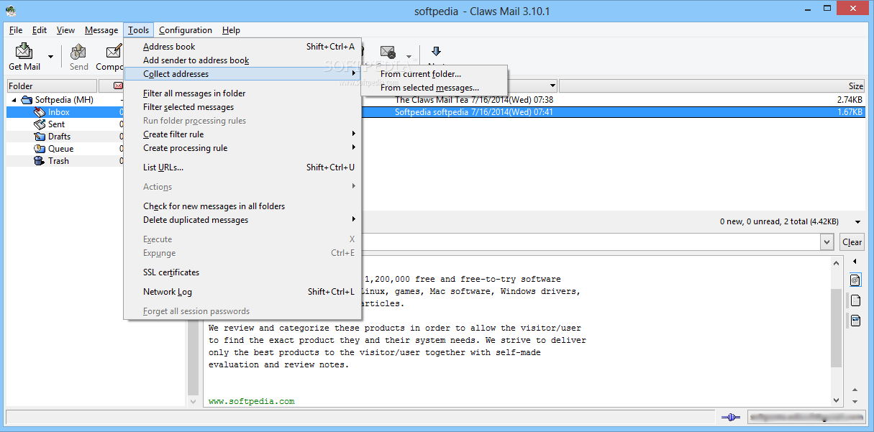Choose From selected messages... in submenu
The height and width of the screenshot is (432, 874).
434,88
